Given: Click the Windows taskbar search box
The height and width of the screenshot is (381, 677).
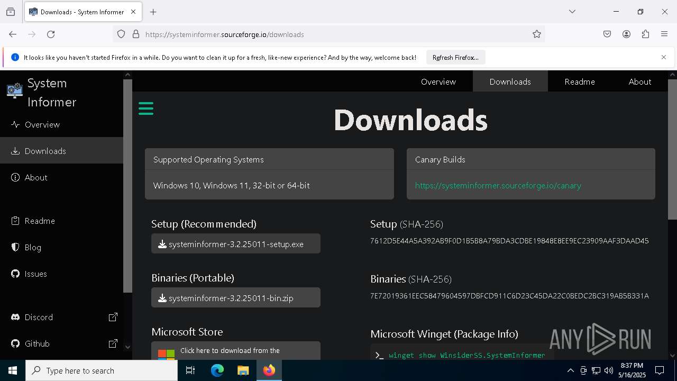Looking at the screenshot, I should 102,370.
